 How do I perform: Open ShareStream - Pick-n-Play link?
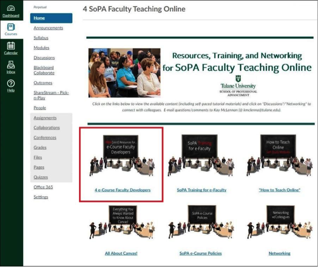pyautogui.click(x=51, y=95)
